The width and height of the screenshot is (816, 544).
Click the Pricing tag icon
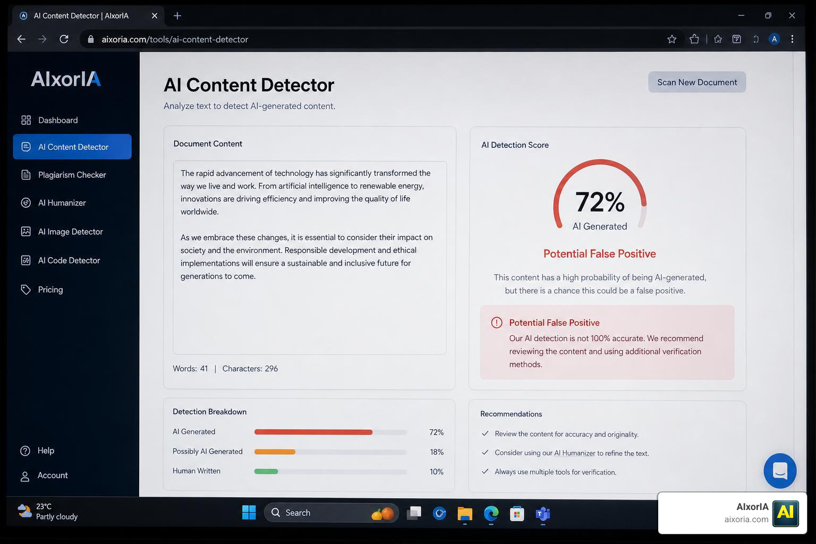[x=25, y=290]
